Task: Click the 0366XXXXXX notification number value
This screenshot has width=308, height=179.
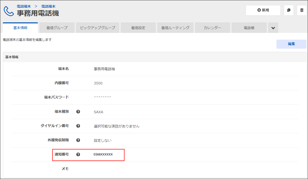Action: pyautogui.click(x=103, y=154)
